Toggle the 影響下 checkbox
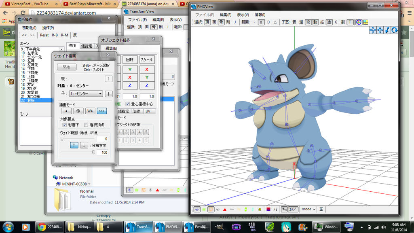 pyautogui.click(x=64, y=125)
